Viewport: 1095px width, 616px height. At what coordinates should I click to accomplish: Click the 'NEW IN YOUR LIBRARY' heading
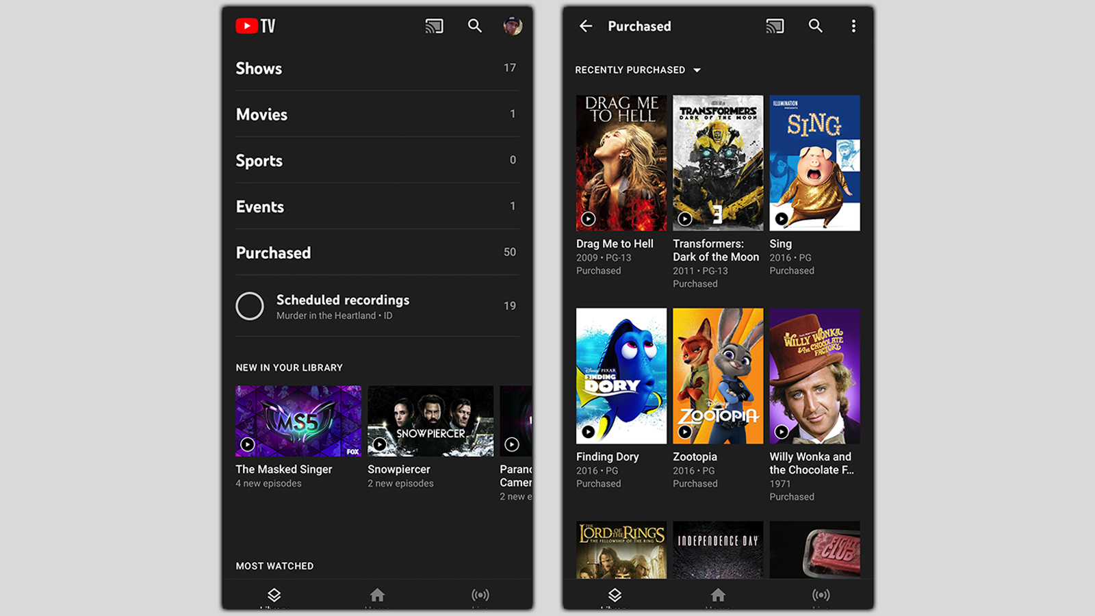289,368
